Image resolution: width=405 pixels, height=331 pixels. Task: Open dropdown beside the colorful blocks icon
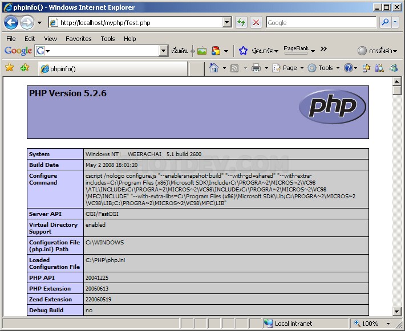tap(226, 51)
